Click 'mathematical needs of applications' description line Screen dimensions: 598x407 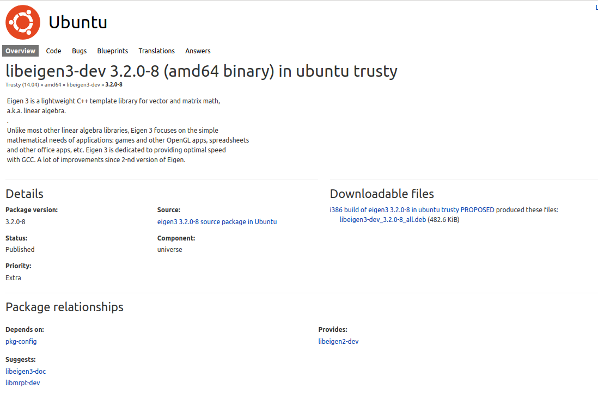pyautogui.click(x=128, y=140)
